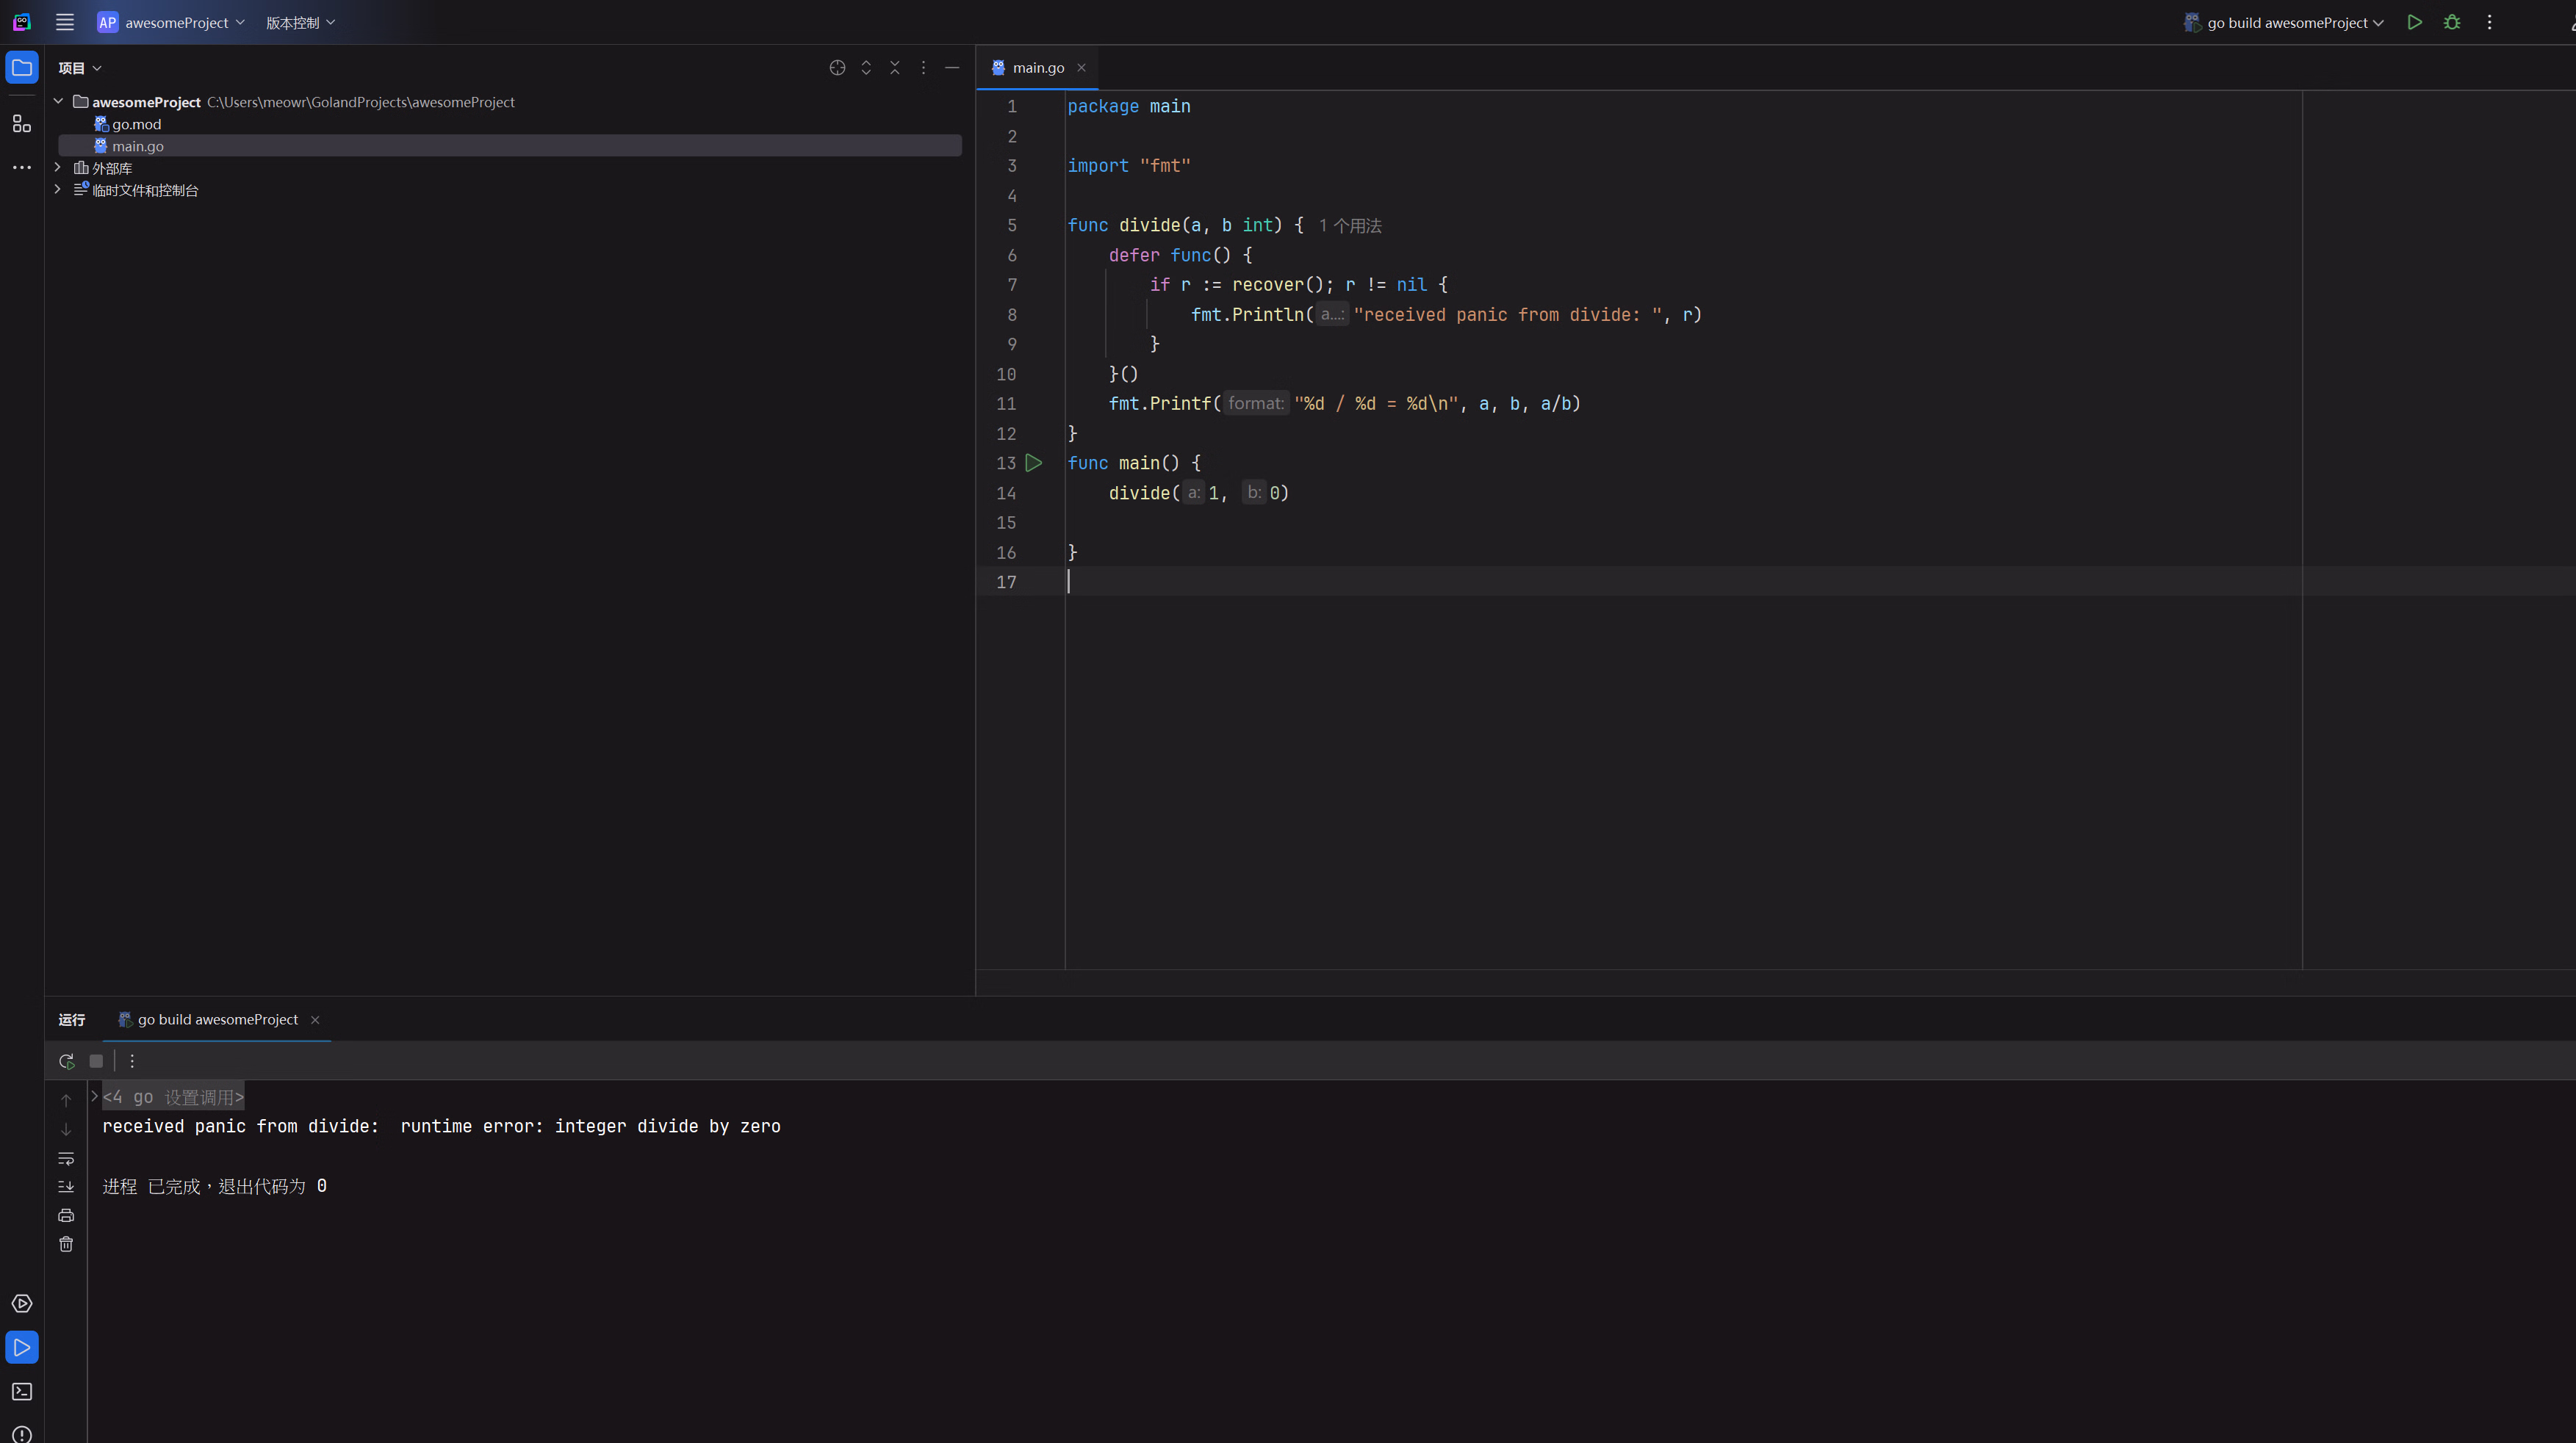Toggle scroll to end in console
Image resolution: width=2576 pixels, height=1443 pixels.
pyautogui.click(x=66, y=1186)
